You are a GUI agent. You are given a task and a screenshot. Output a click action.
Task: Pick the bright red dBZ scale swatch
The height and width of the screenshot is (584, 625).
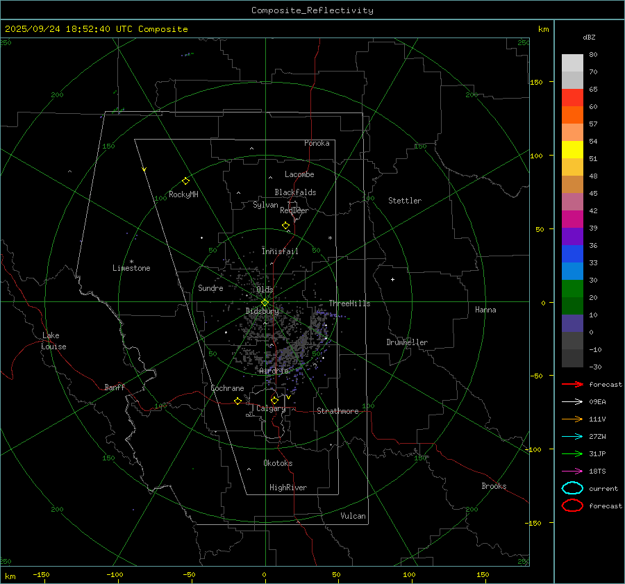[572, 98]
